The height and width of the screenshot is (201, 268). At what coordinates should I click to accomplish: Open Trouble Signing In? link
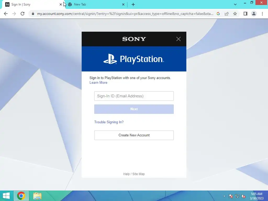(109, 122)
